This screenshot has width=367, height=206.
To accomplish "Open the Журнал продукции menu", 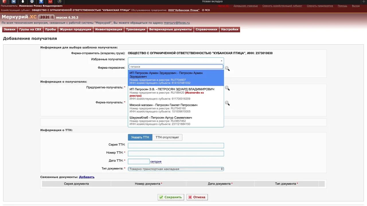I will click(75, 29).
